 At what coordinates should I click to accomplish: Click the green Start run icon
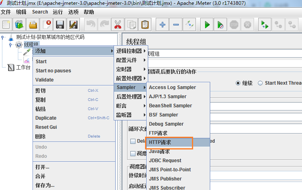point(207,25)
